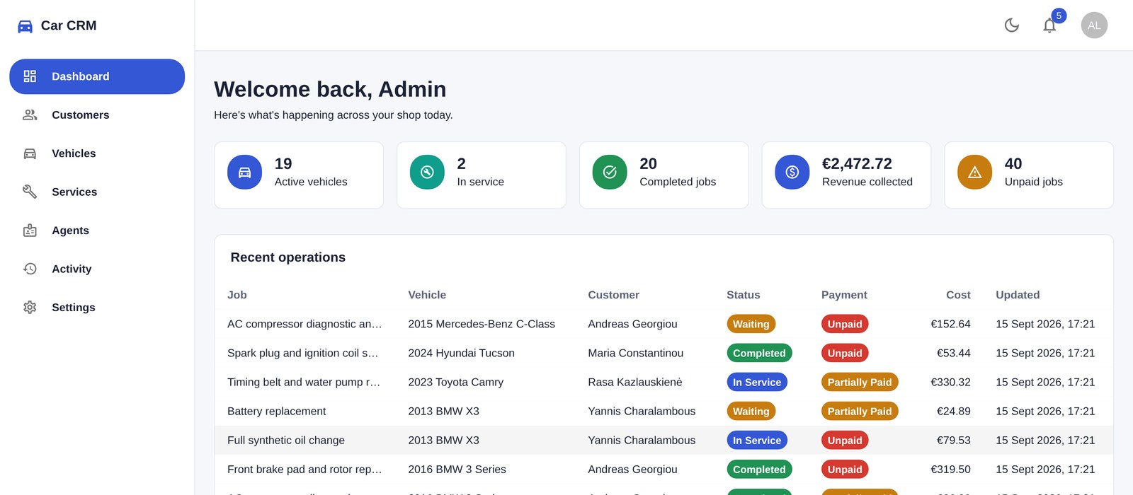Image resolution: width=1133 pixels, height=495 pixels.
Task: Click the warning triangle icon on Unpaid jobs
Action: (975, 173)
